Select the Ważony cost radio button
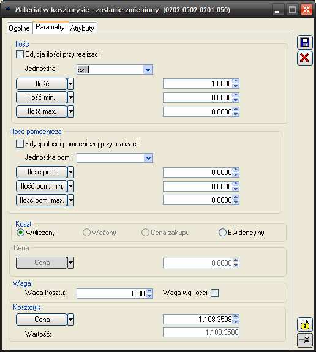The image size is (316, 352). pyautogui.click(x=86, y=233)
